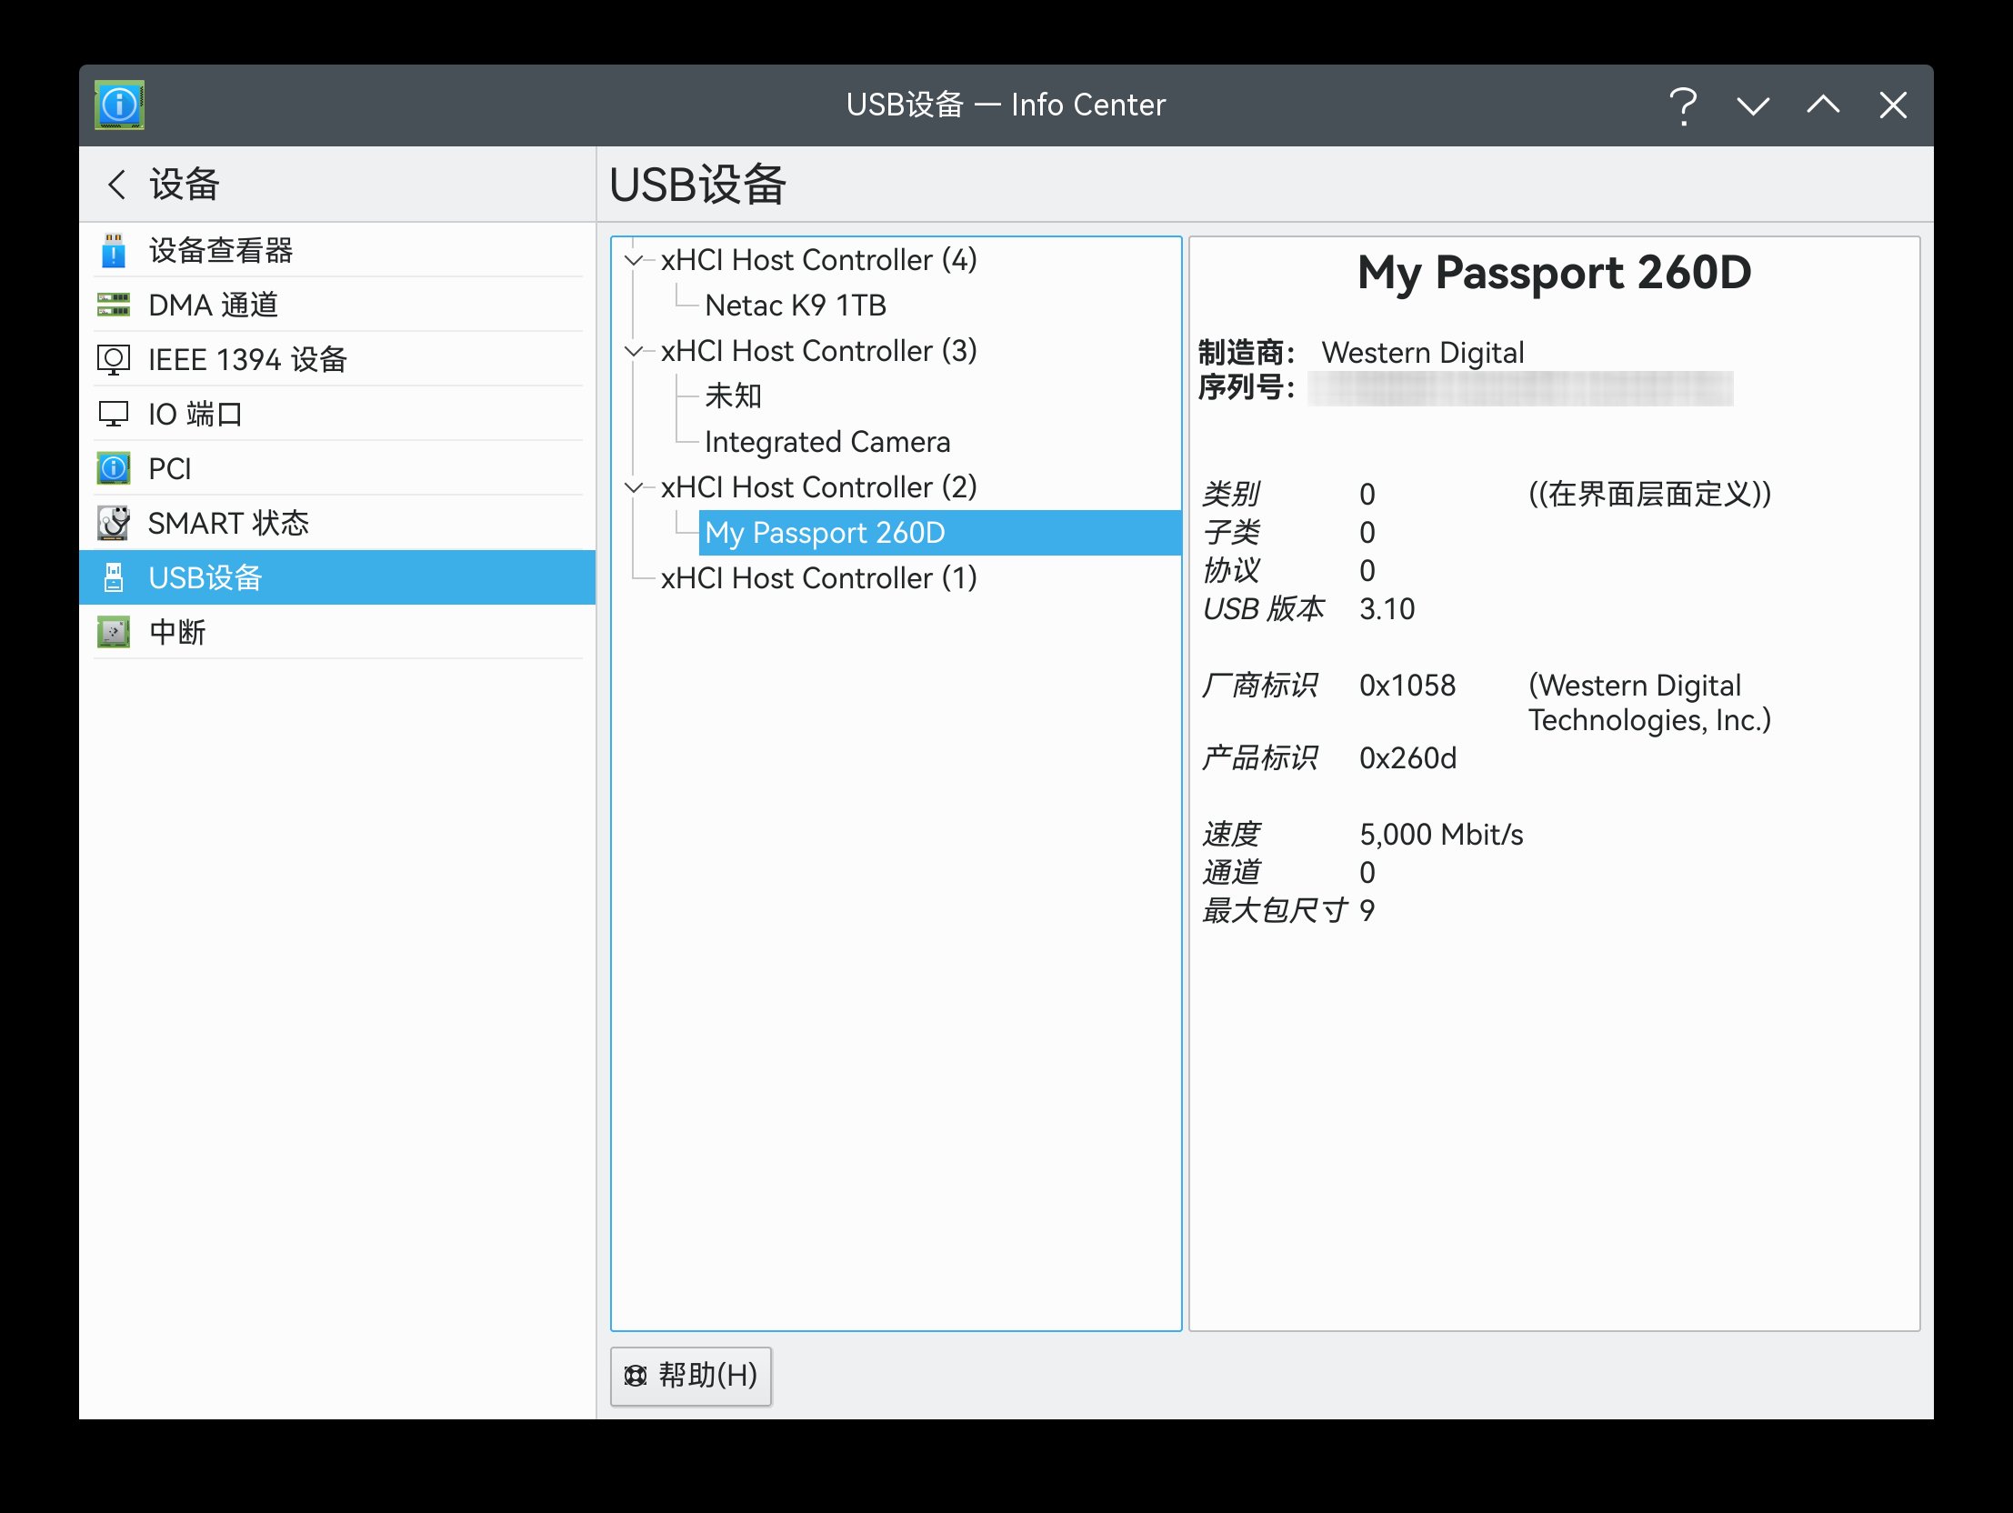
Task: Click the IO 端口 monitor icon
Action: 113,415
